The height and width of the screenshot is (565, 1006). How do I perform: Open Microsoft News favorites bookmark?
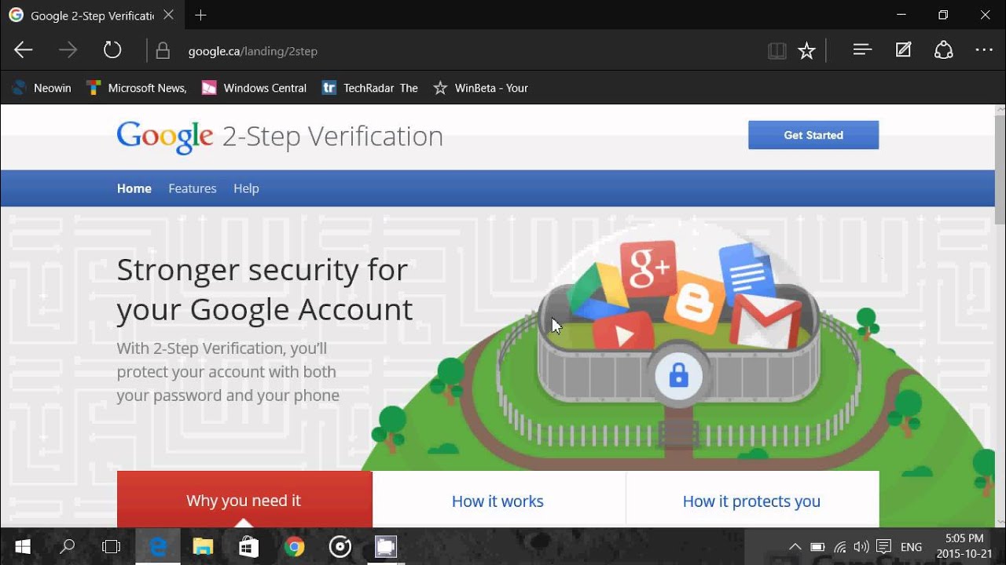coord(136,88)
